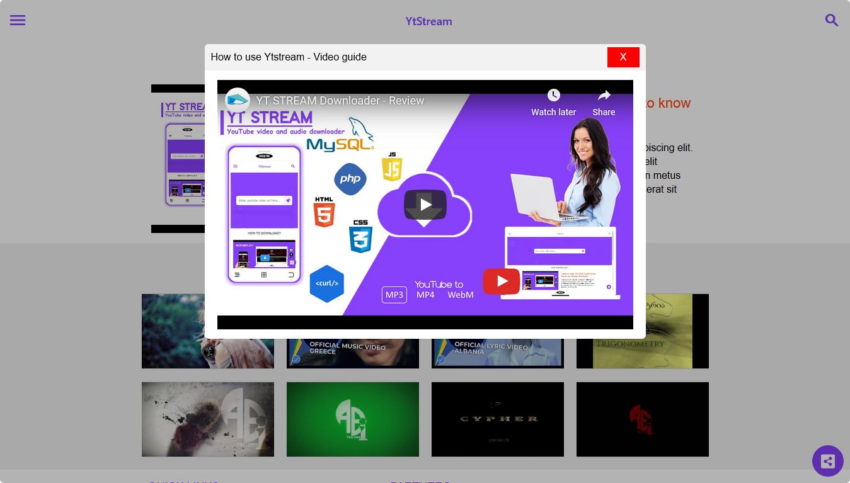Click the YtStream site title

click(428, 21)
